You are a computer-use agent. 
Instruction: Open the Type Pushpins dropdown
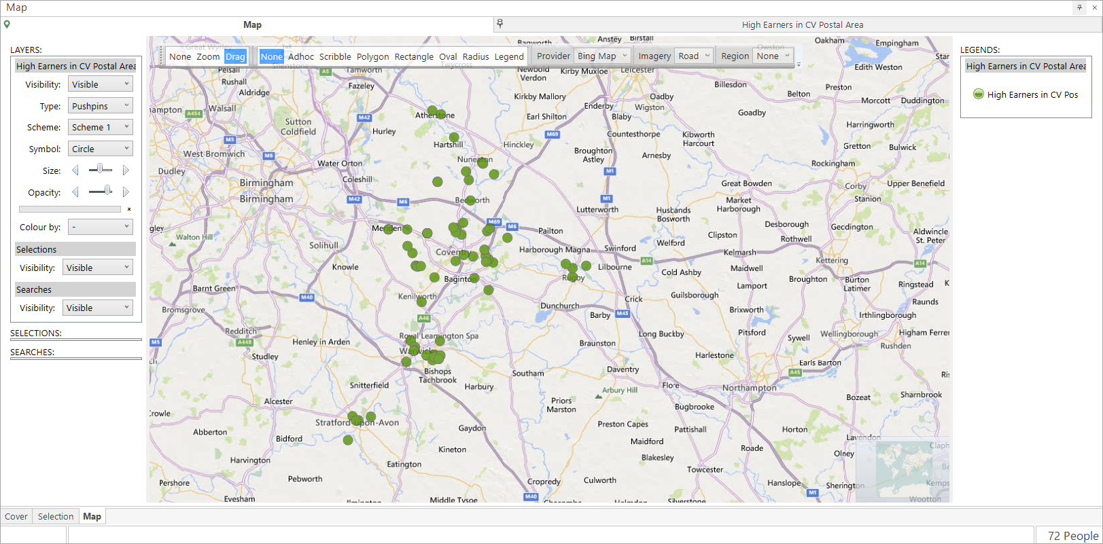click(x=101, y=106)
